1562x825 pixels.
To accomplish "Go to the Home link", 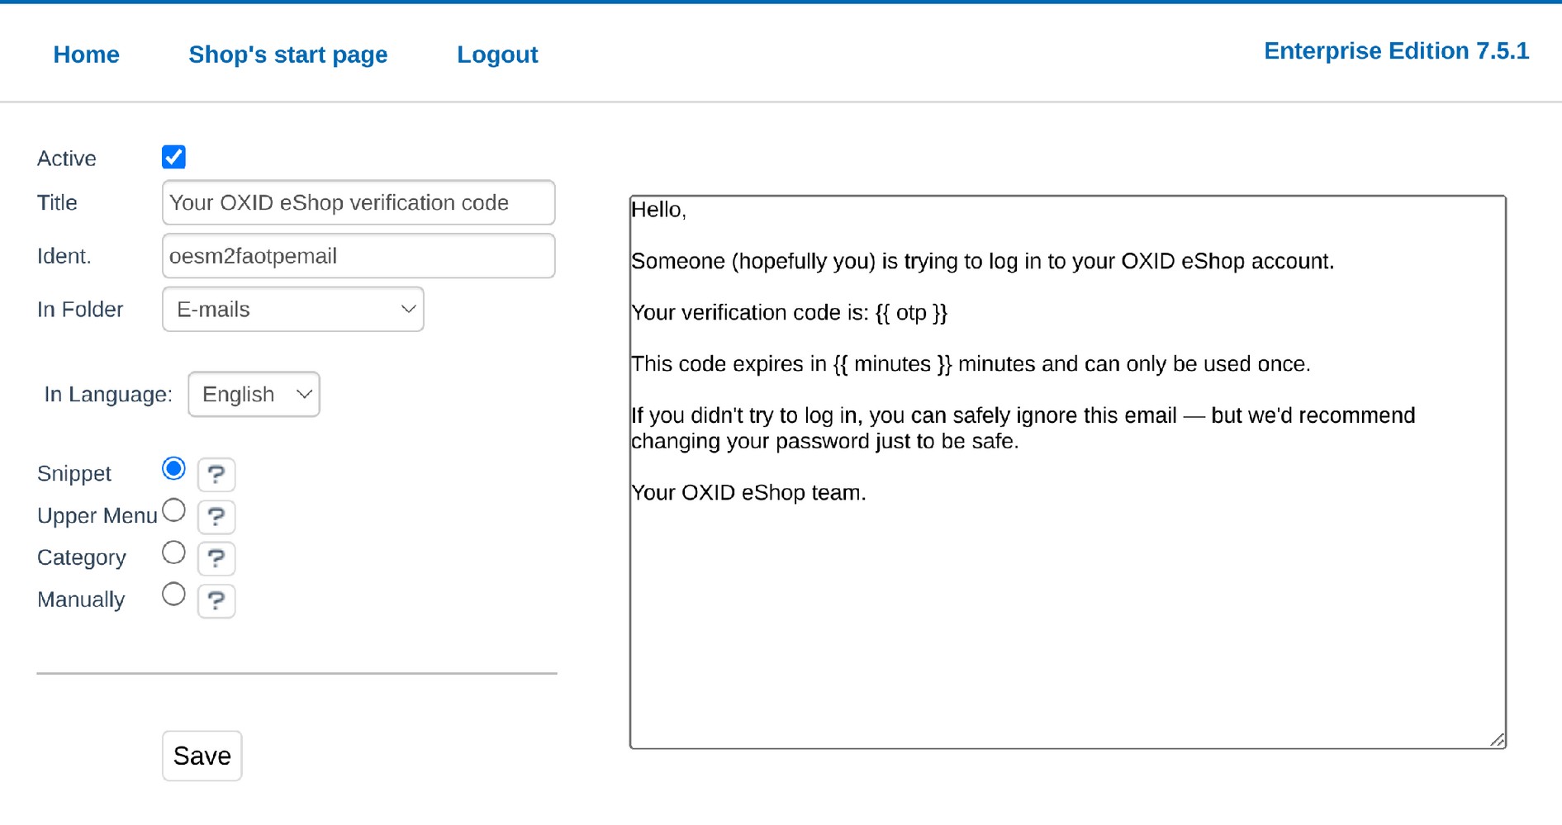I will tap(86, 55).
